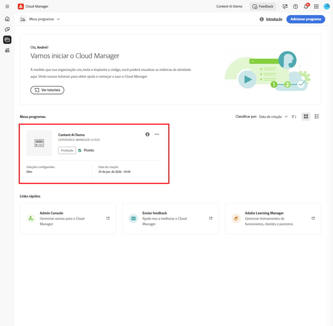Click the green Pronto check icon
Viewport: 333px width, 326px height.
(x=79, y=150)
